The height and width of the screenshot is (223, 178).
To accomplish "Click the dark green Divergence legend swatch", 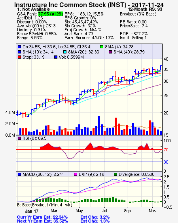I will tap(116, 174).
